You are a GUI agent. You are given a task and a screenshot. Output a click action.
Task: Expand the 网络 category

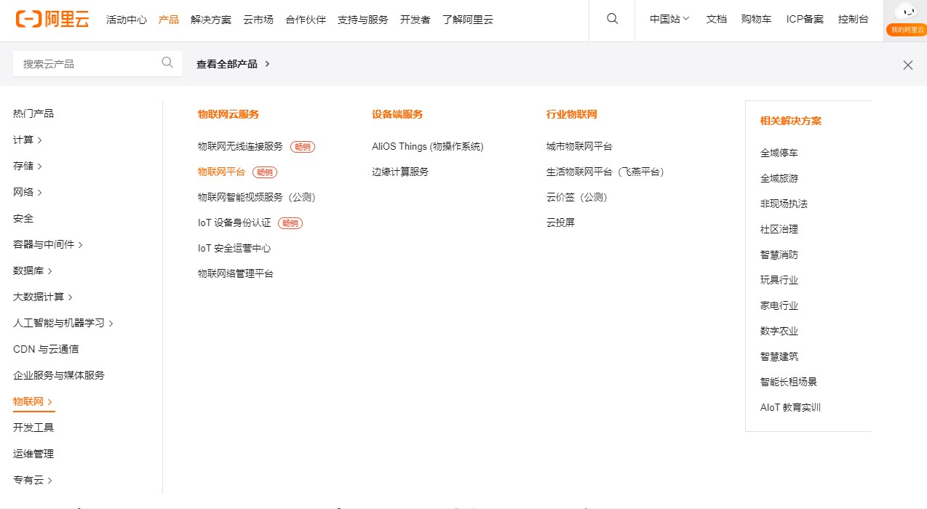tap(28, 192)
